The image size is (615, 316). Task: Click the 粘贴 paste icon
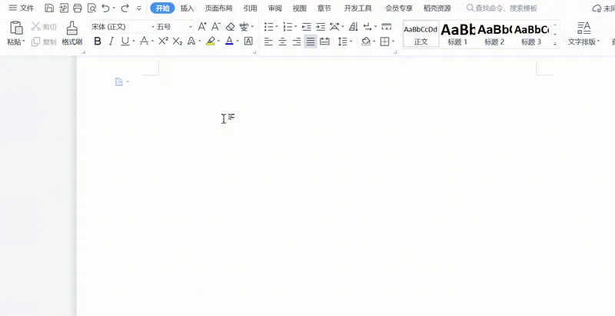click(x=16, y=28)
